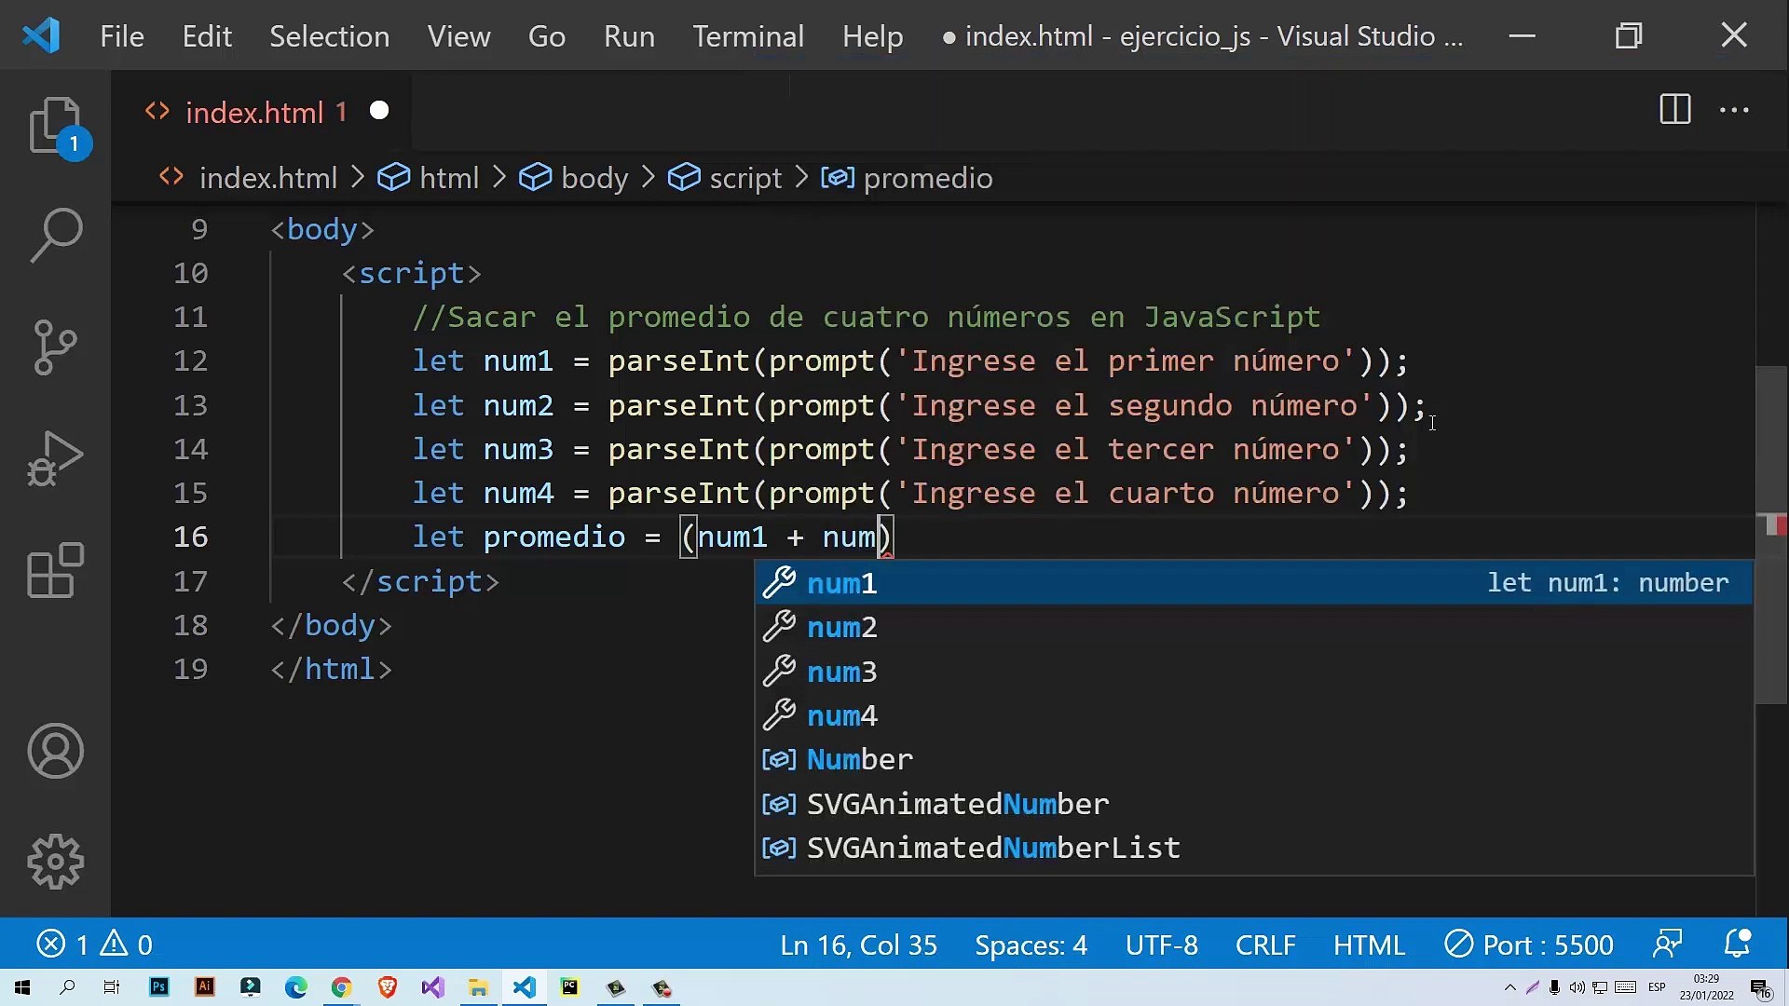Open the Manage gear icon
Viewport: 1789px width, 1006px height.
56,862
